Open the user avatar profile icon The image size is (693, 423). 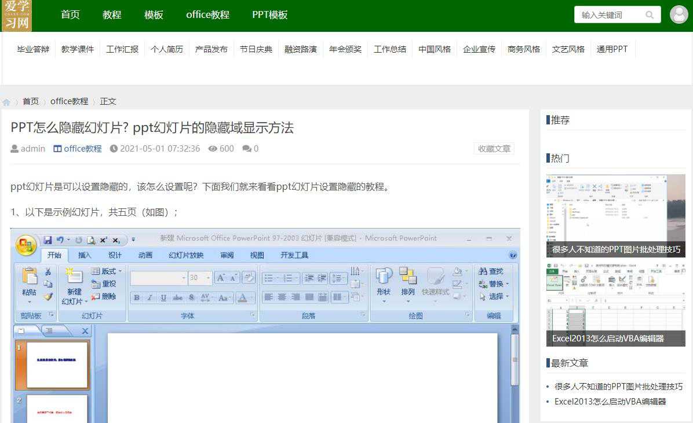tap(679, 14)
